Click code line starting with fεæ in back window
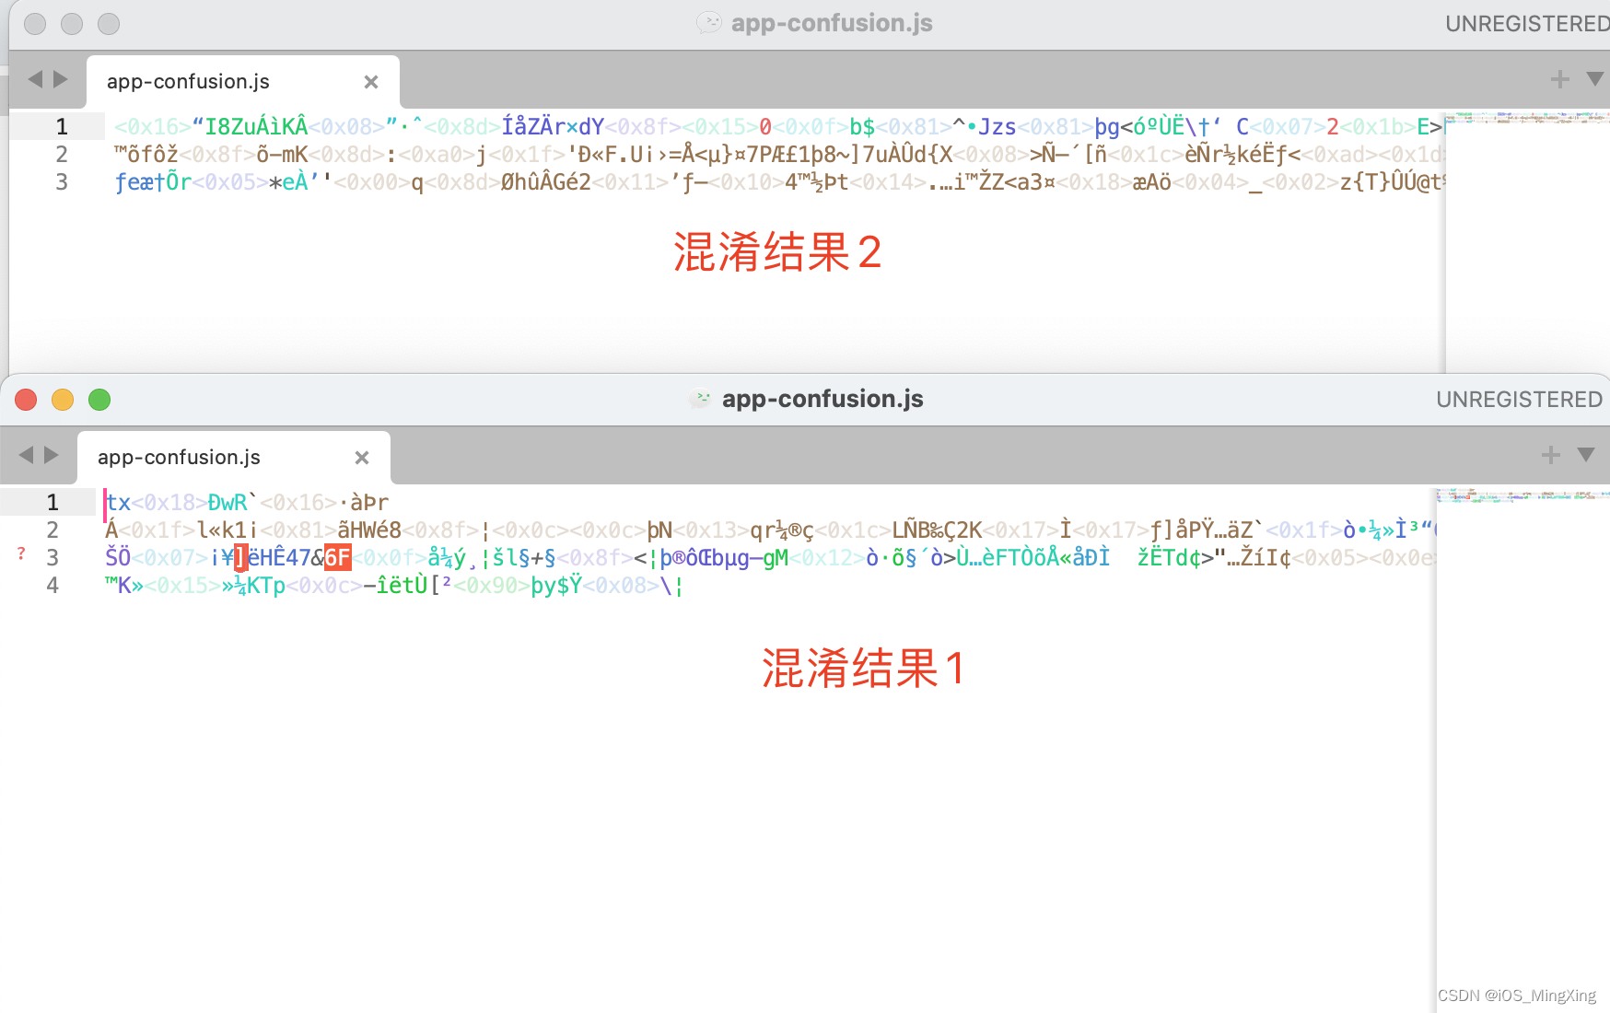Screen dimensions: 1610x1013 coord(779,181)
